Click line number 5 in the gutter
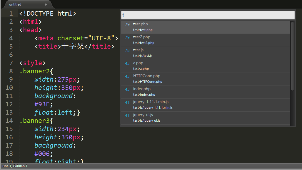Viewport: 302px width, 170px height. click(x=11, y=46)
